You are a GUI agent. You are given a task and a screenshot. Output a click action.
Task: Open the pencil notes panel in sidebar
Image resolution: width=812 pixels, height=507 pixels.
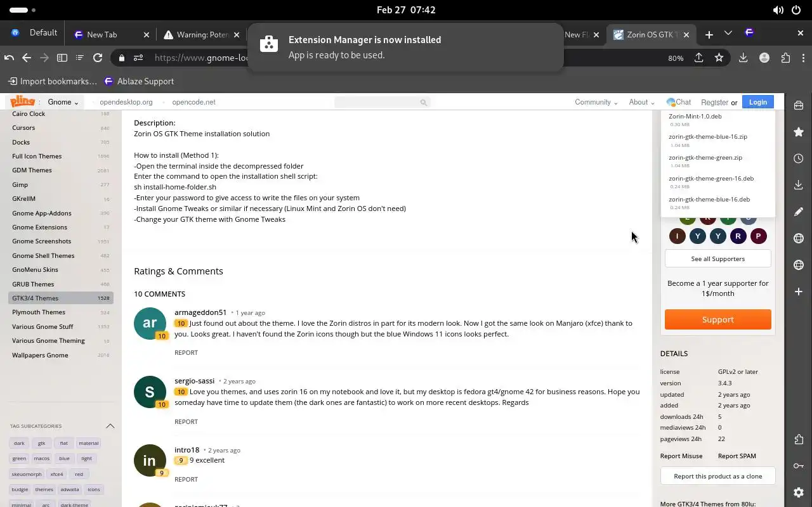(799, 212)
